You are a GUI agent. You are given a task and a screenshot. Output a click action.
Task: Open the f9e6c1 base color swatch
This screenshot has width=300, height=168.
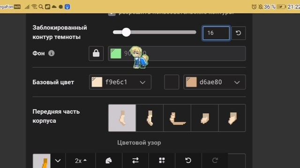(x=97, y=82)
